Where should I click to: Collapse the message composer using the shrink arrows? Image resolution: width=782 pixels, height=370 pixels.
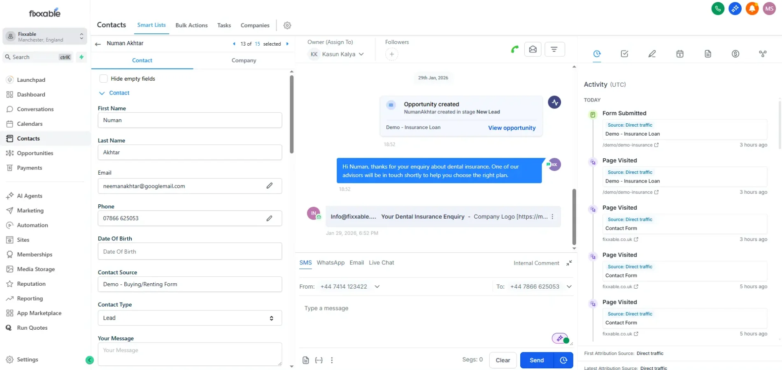[569, 263]
